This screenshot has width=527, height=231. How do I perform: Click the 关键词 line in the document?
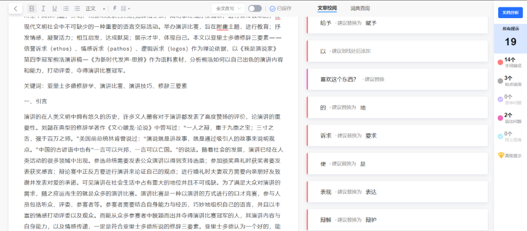coord(105,86)
